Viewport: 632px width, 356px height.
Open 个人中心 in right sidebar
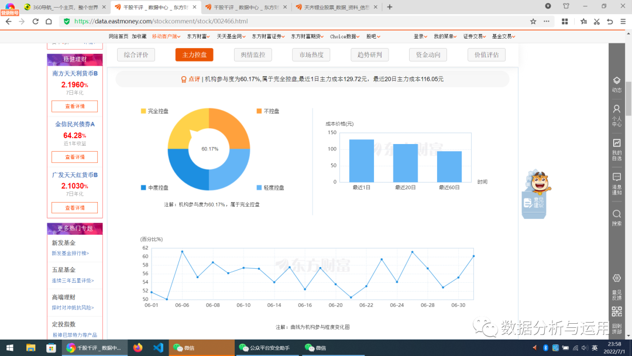[617, 116]
